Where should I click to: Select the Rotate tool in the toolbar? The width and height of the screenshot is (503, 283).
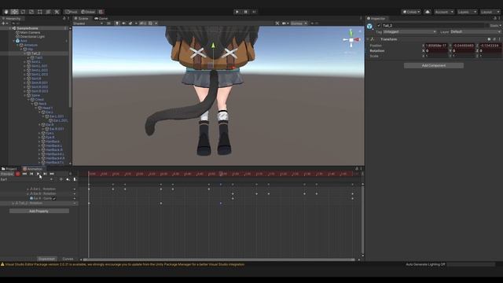23,12
